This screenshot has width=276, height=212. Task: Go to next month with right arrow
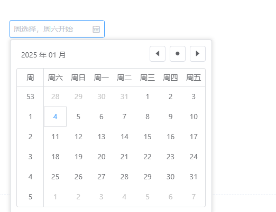pos(198,54)
